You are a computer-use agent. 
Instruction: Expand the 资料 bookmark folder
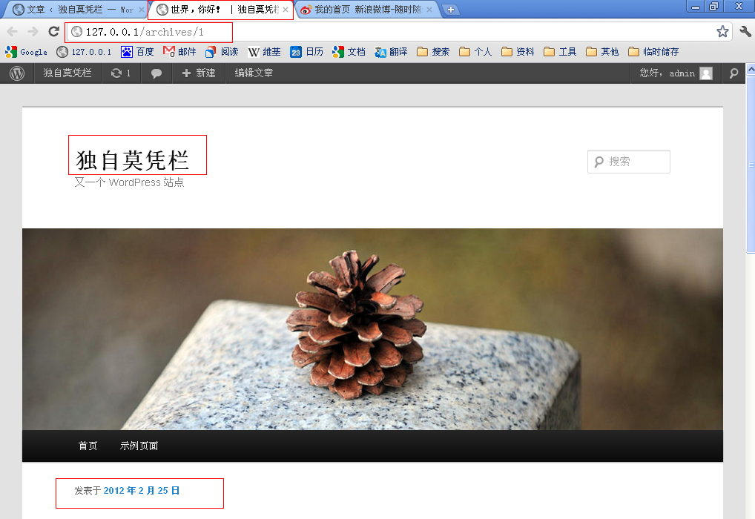(518, 51)
